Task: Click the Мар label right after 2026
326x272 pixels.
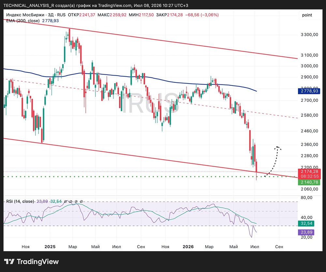Action: click(x=209, y=247)
